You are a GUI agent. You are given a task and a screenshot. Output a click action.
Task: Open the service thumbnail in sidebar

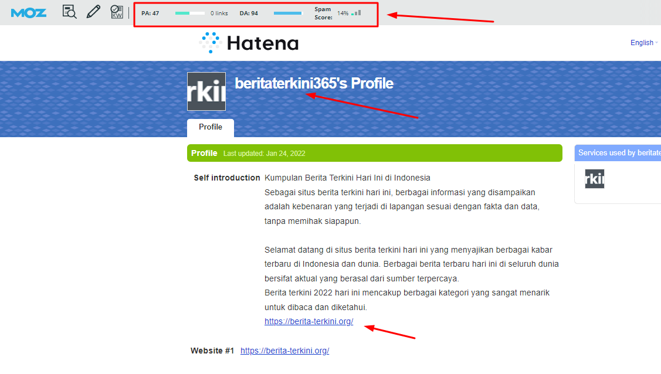pyautogui.click(x=594, y=179)
